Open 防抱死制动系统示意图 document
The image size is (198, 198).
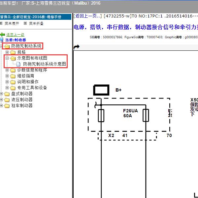(45, 64)
